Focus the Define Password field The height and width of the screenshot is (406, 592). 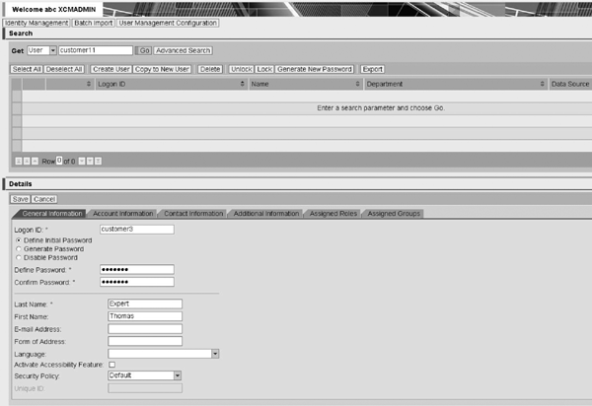tap(137, 270)
